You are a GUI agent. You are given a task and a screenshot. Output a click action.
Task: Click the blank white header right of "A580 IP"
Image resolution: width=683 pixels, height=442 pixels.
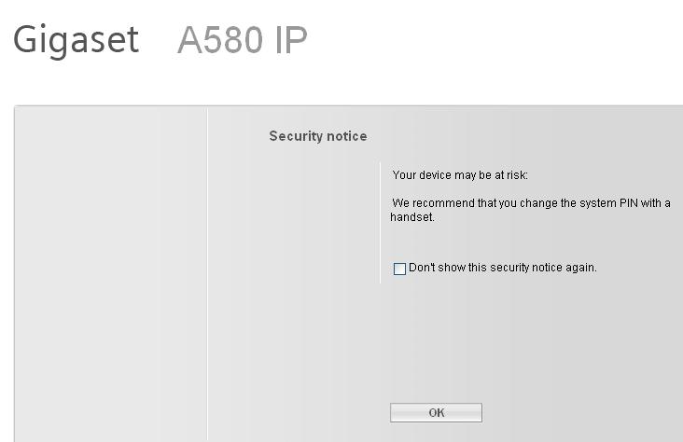pos(495,41)
